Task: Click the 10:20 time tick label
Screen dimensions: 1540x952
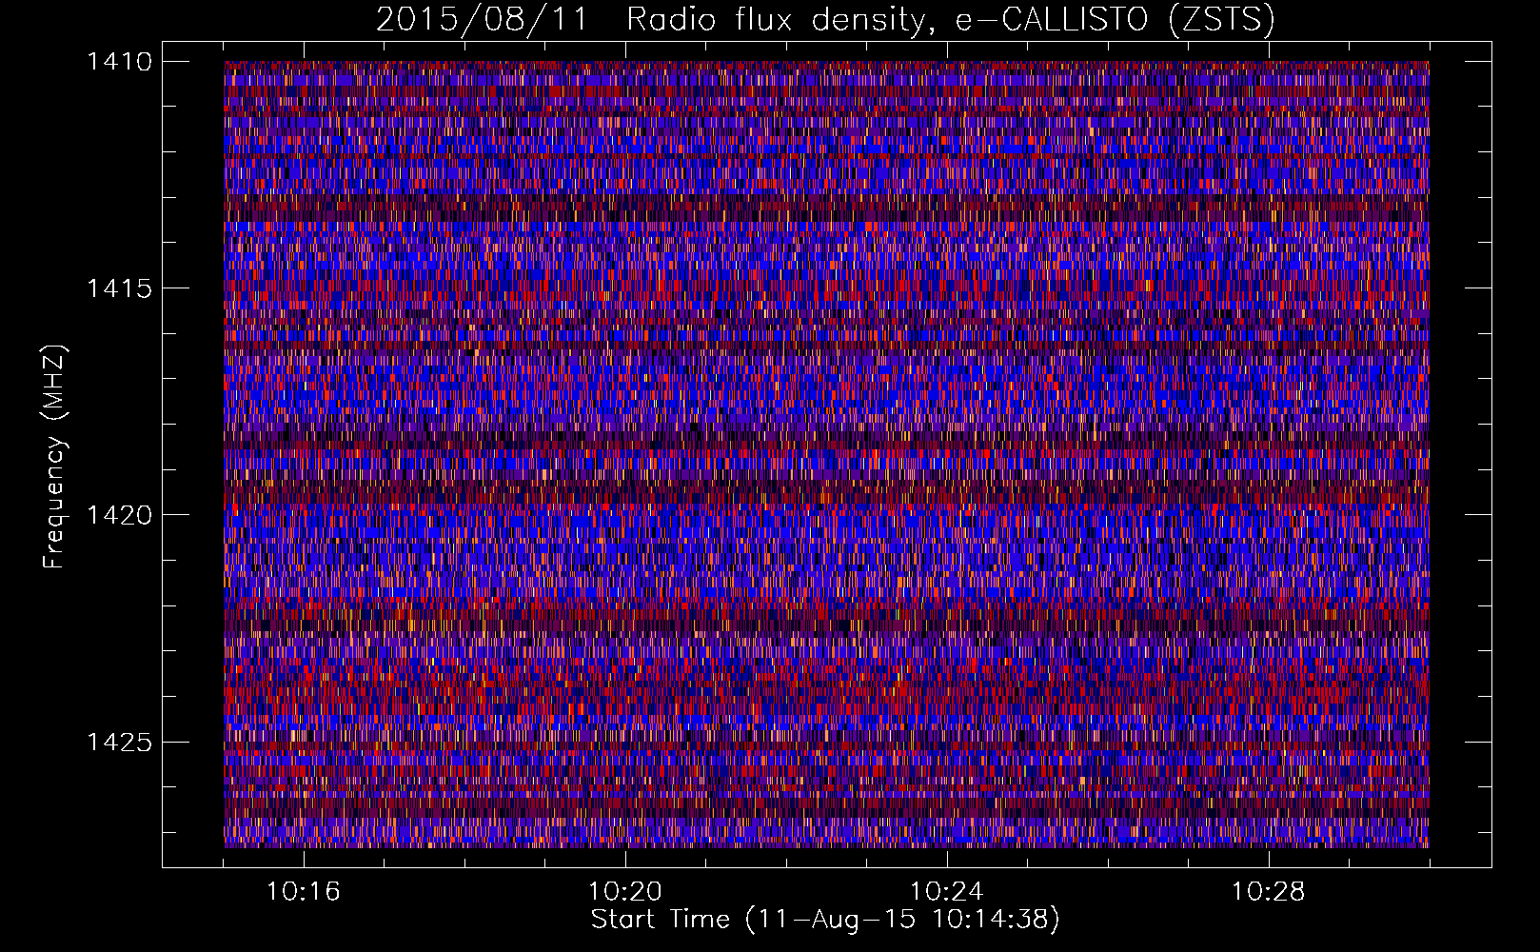Action: pos(624,892)
